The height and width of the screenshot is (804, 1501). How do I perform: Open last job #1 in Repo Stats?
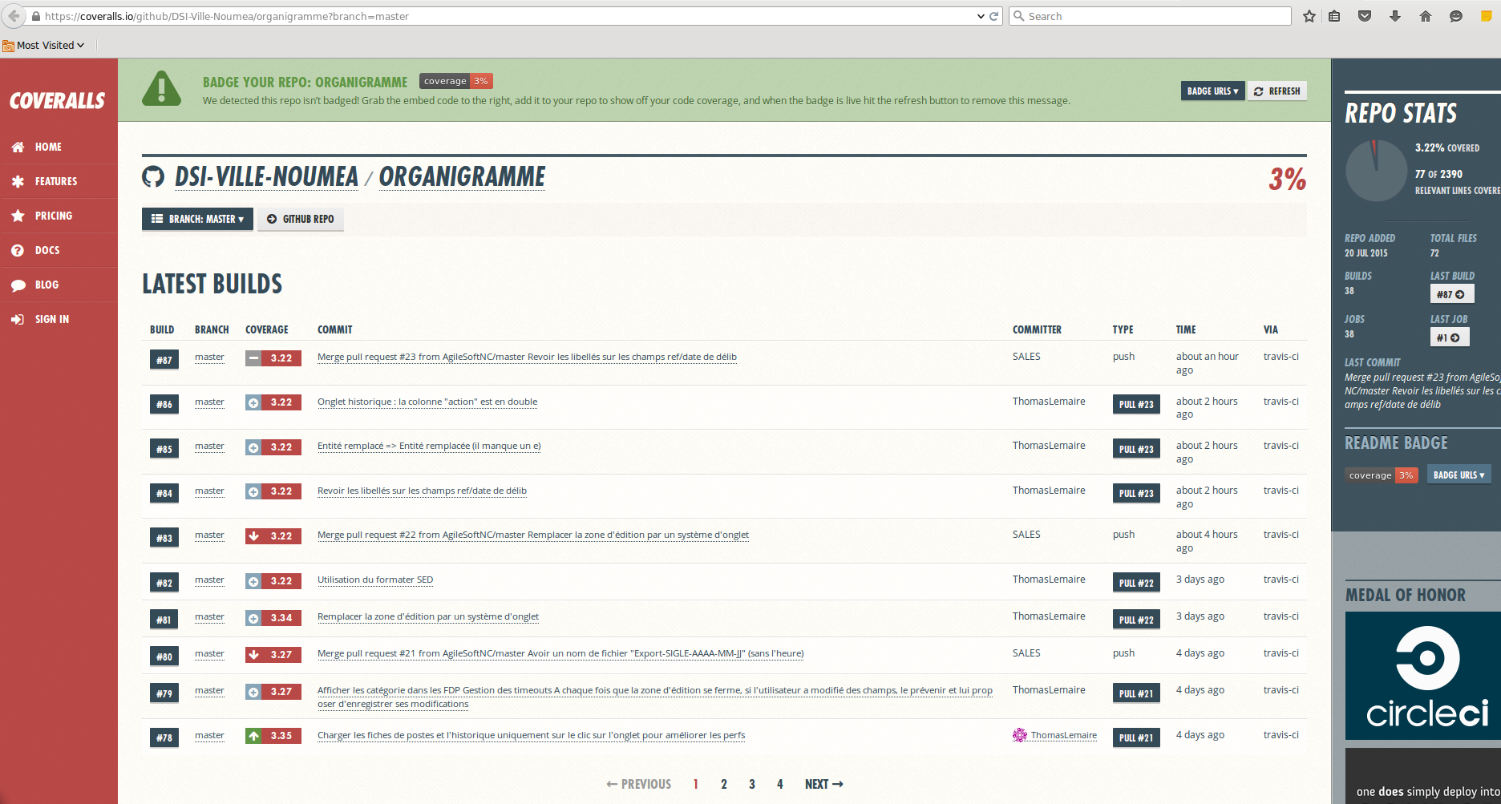[1450, 337]
